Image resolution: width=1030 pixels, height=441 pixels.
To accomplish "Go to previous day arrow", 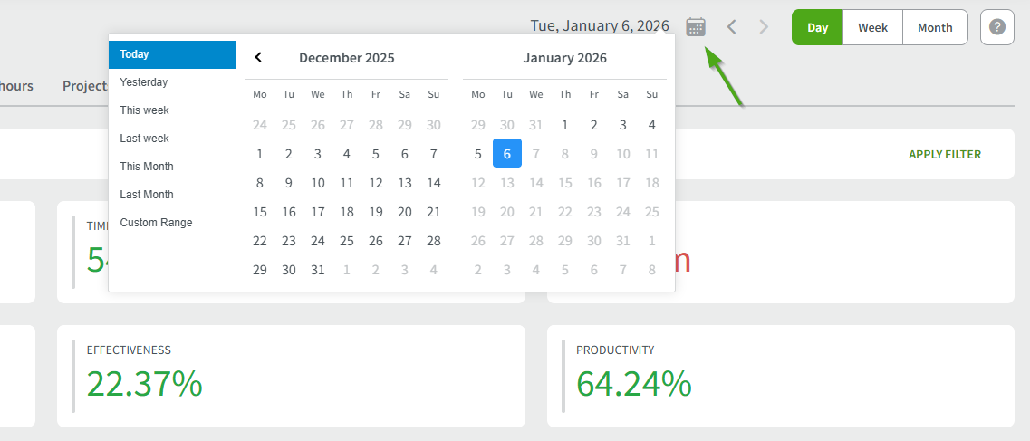I will tap(732, 27).
